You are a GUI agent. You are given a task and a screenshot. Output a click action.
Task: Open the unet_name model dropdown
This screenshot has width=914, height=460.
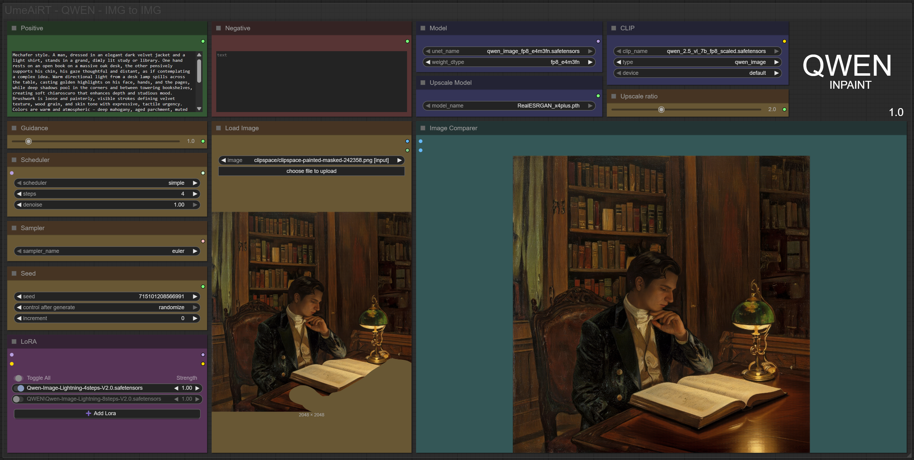tap(509, 51)
